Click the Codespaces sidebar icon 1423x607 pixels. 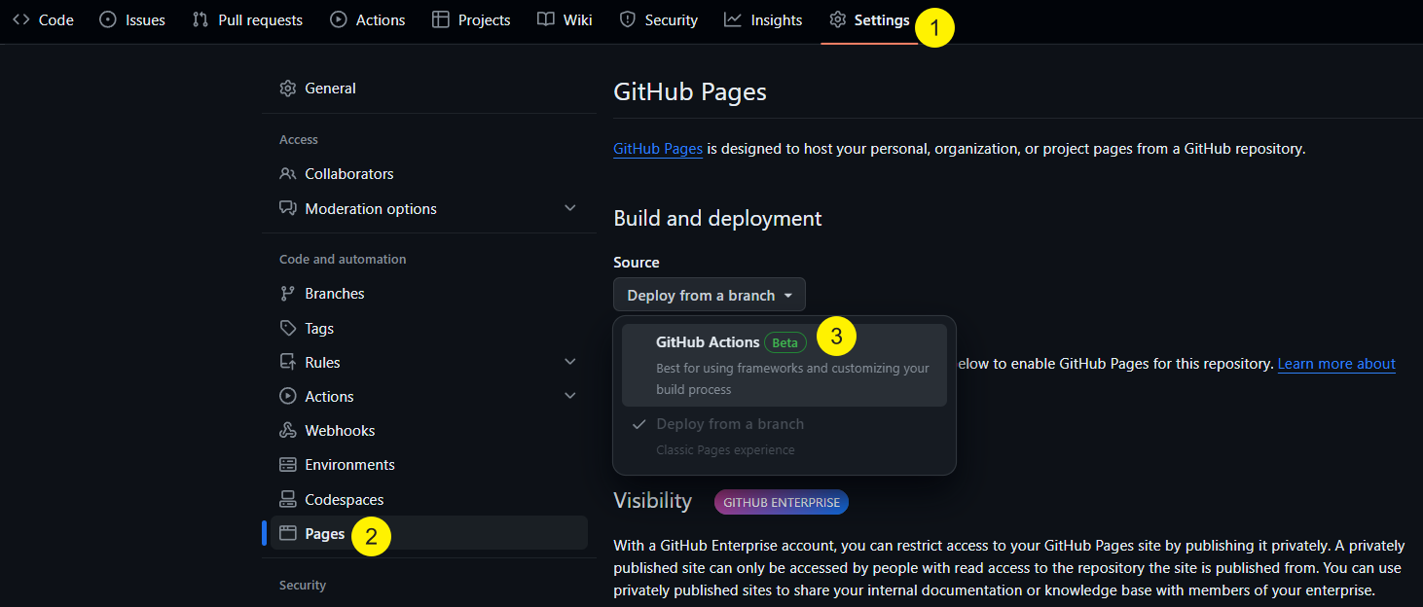pyautogui.click(x=287, y=500)
